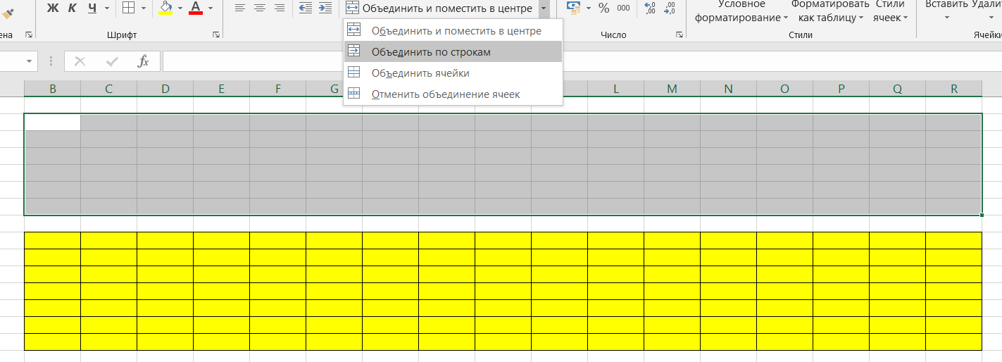
Task: Apply percent number format
Action: [603, 8]
